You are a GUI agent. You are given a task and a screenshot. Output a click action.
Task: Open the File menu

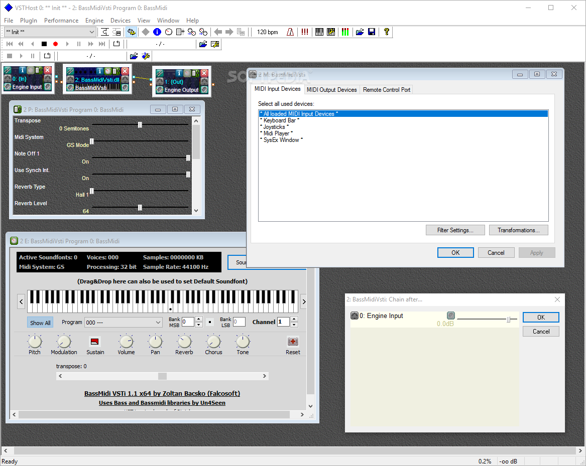pos(9,21)
